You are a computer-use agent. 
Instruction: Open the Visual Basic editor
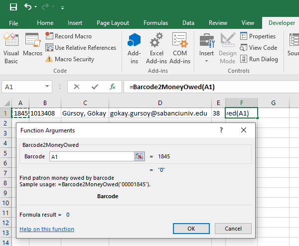11,48
